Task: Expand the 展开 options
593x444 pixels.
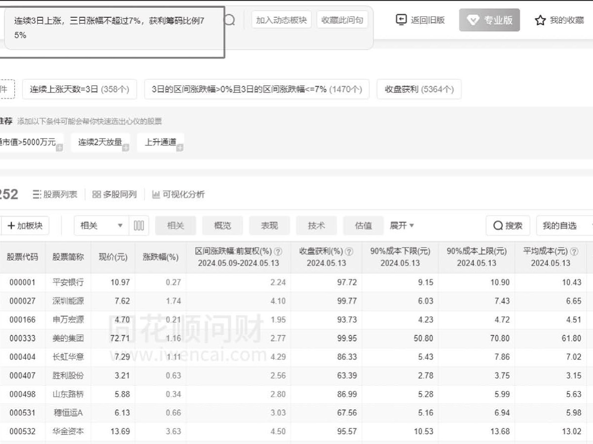Action: (402, 225)
